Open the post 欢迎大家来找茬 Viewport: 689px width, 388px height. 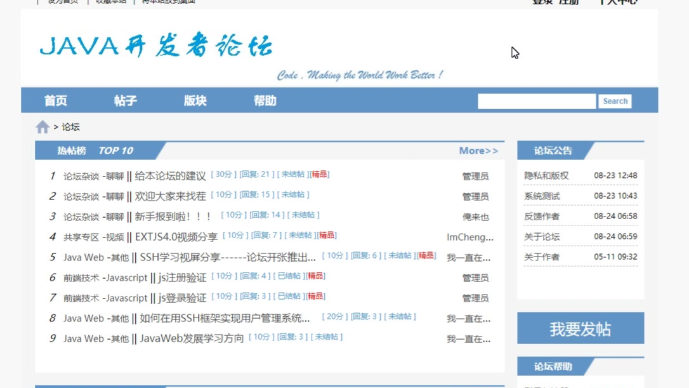pos(170,196)
